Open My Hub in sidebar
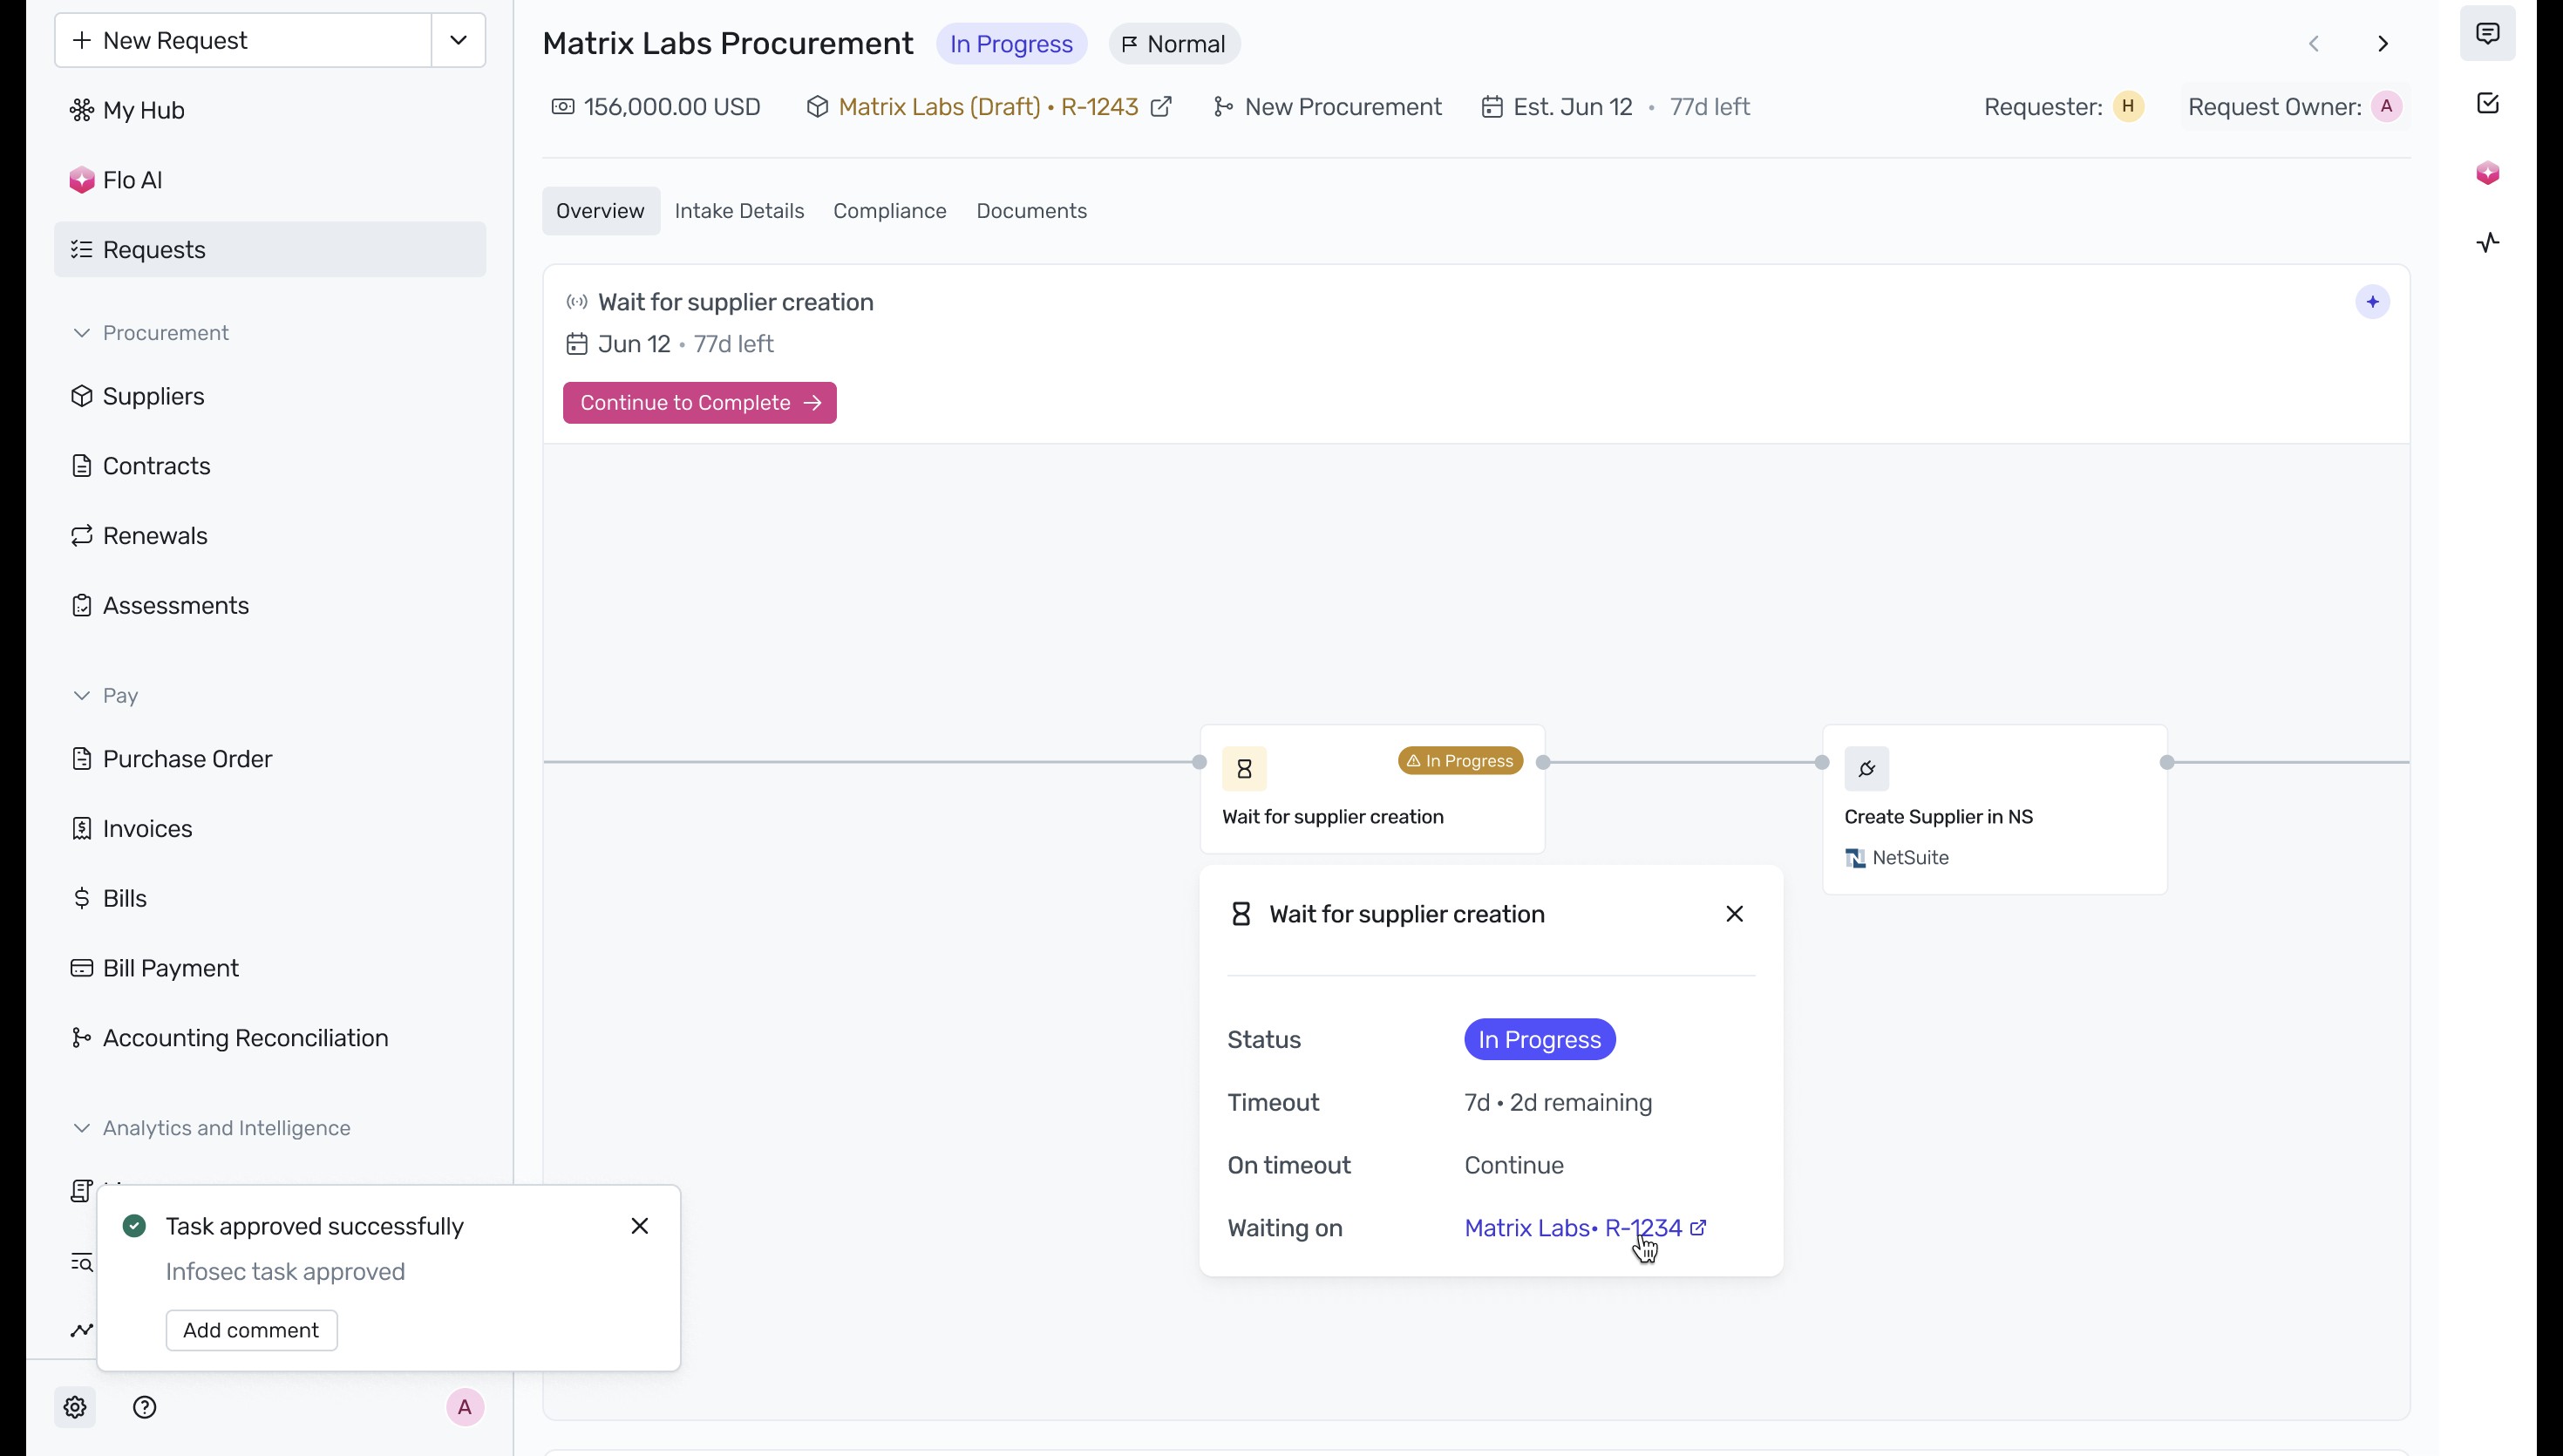Viewport: 2563px width, 1456px height. point(270,110)
